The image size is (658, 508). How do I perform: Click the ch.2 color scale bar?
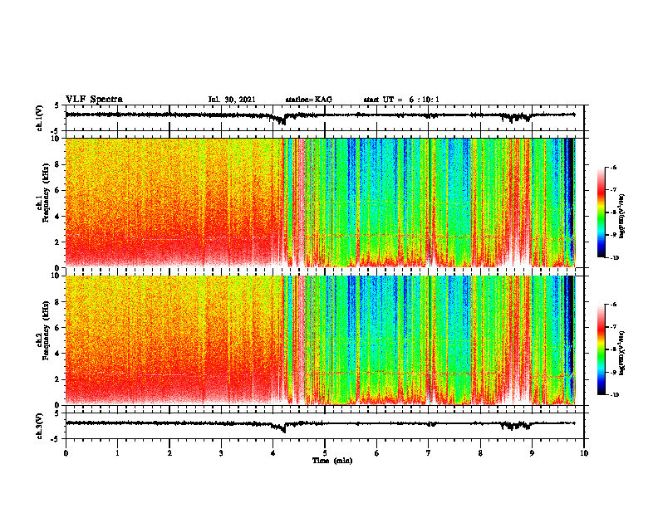tap(602, 349)
